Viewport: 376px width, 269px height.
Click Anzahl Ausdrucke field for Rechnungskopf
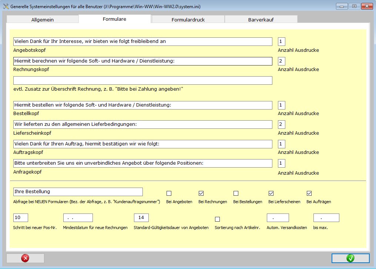pyautogui.click(x=282, y=61)
